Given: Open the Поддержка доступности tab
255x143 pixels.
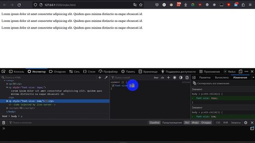Looking at the screenshot, I should coord(178,71).
